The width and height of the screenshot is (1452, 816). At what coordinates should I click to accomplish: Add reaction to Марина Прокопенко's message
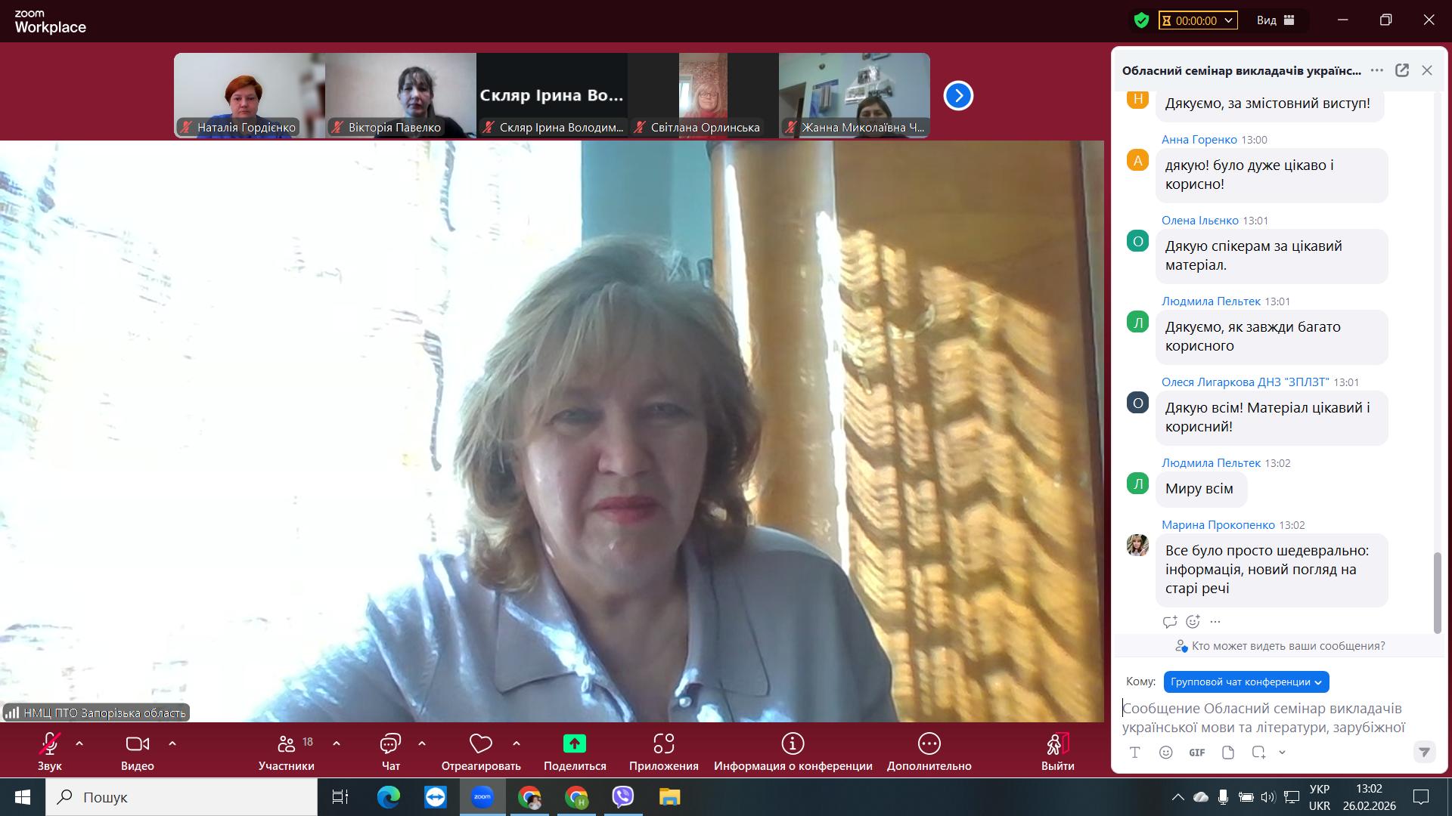[x=1193, y=622]
